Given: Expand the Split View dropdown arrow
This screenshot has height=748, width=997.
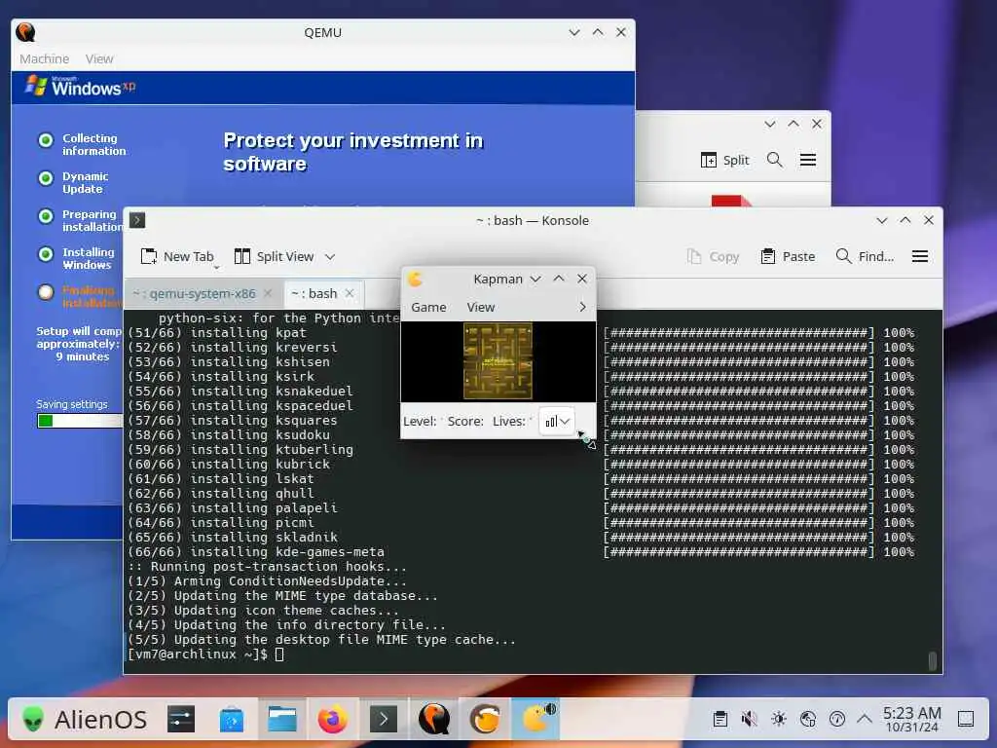Looking at the screenshot, I should pos(330,257).
